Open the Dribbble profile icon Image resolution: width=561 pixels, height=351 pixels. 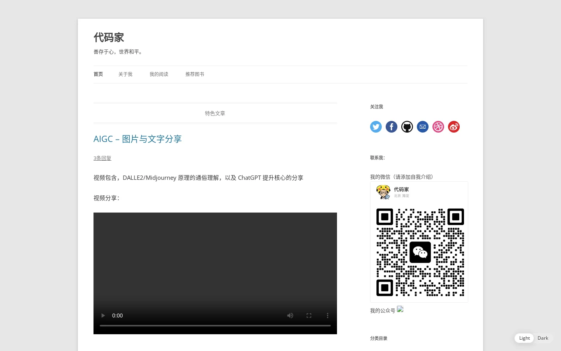point(438,127)
